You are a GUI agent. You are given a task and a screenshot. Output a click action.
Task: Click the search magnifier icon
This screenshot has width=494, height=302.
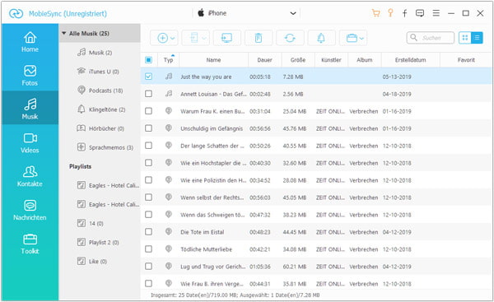pos(413,38)
